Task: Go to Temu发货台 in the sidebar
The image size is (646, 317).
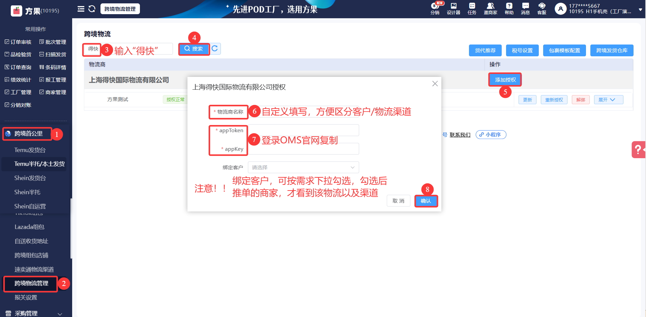Action: point(30,150)
